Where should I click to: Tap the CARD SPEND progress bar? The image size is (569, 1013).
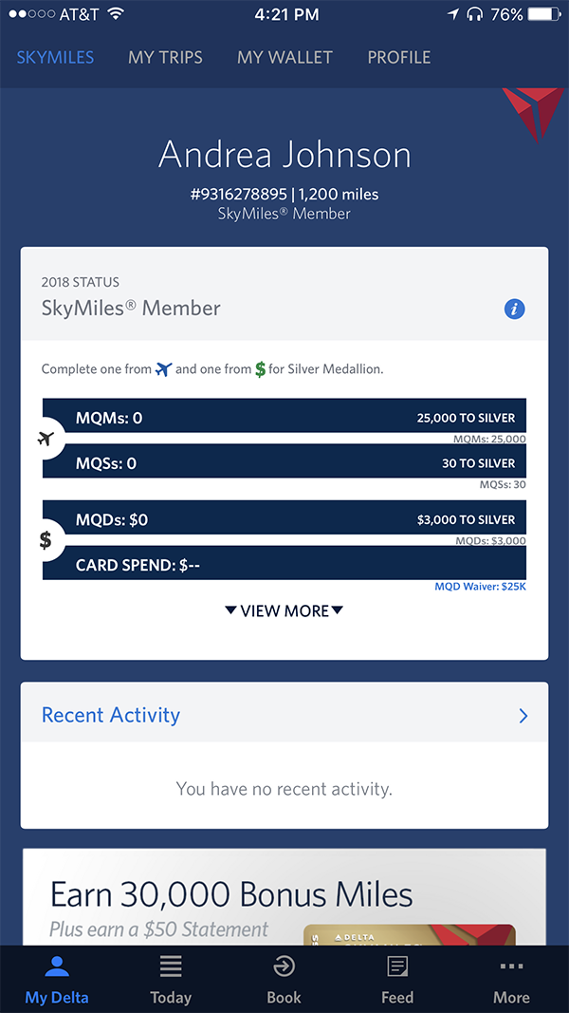click(x=284, y=564)
